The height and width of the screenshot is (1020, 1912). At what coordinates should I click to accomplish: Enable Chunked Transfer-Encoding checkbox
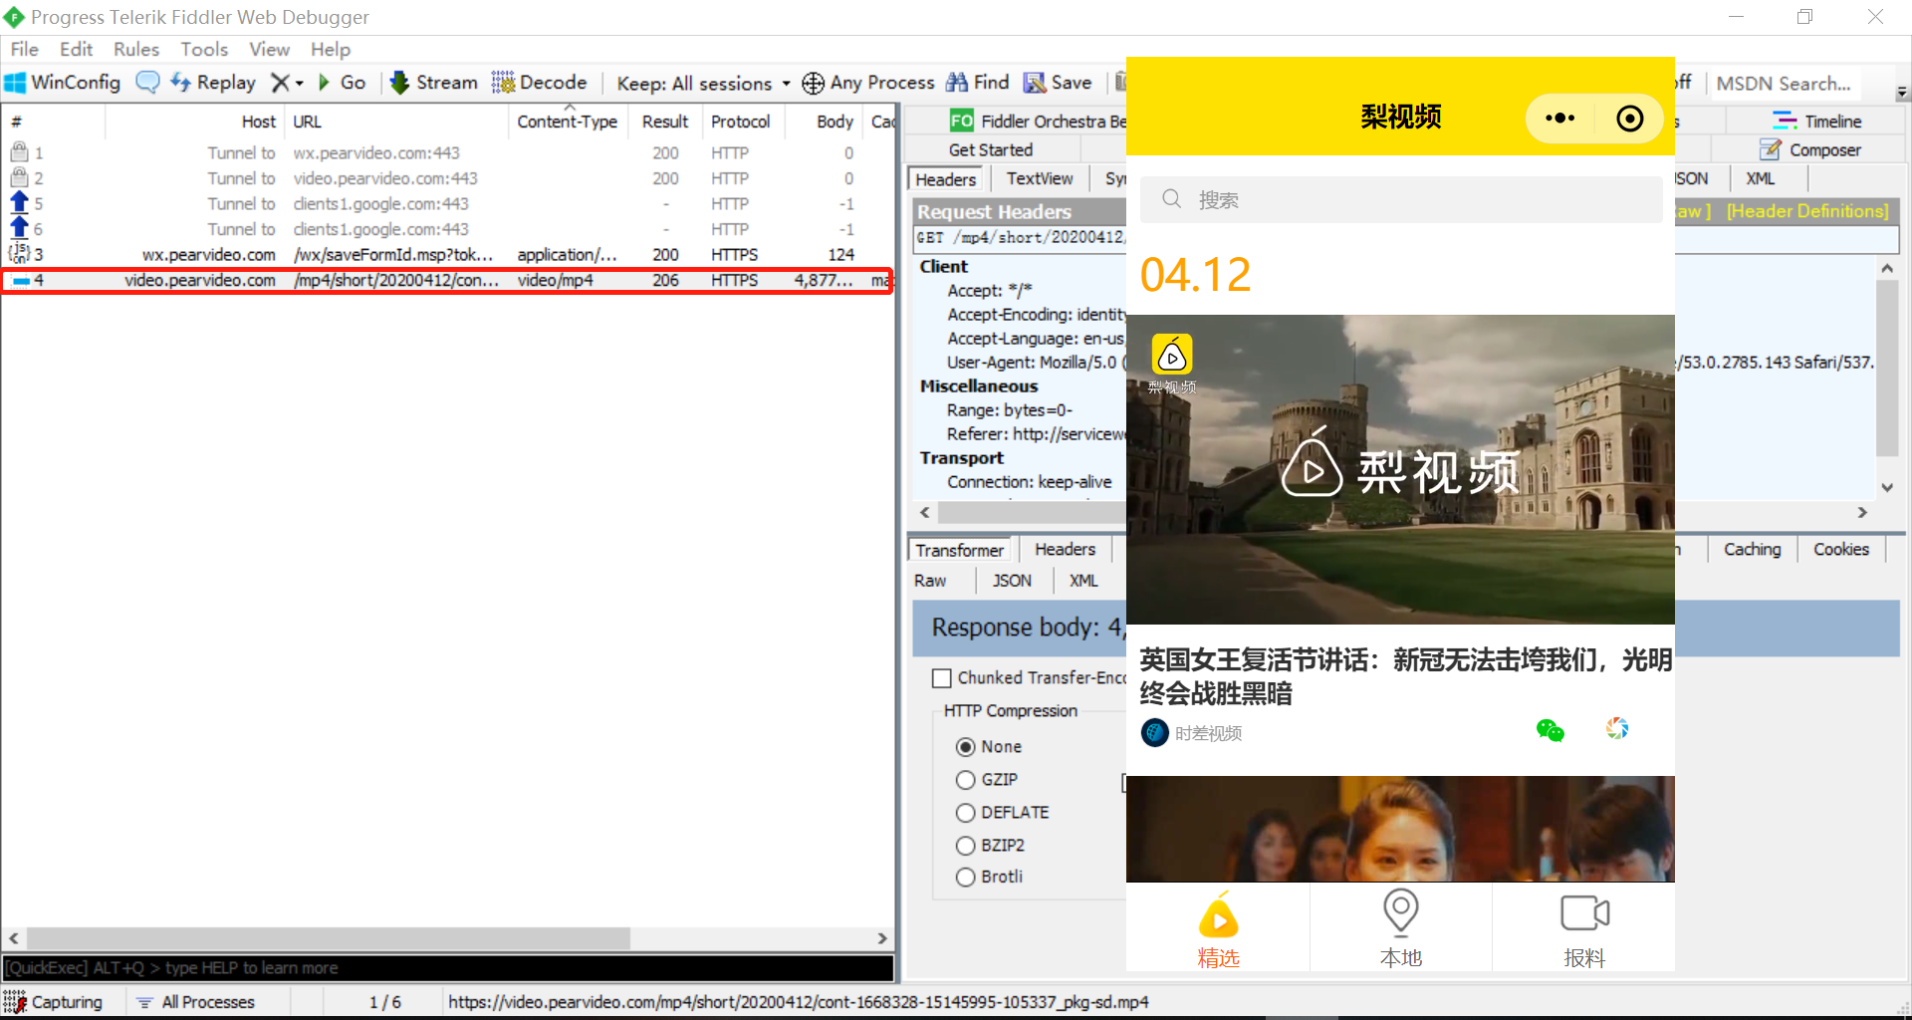click(941, 678)
